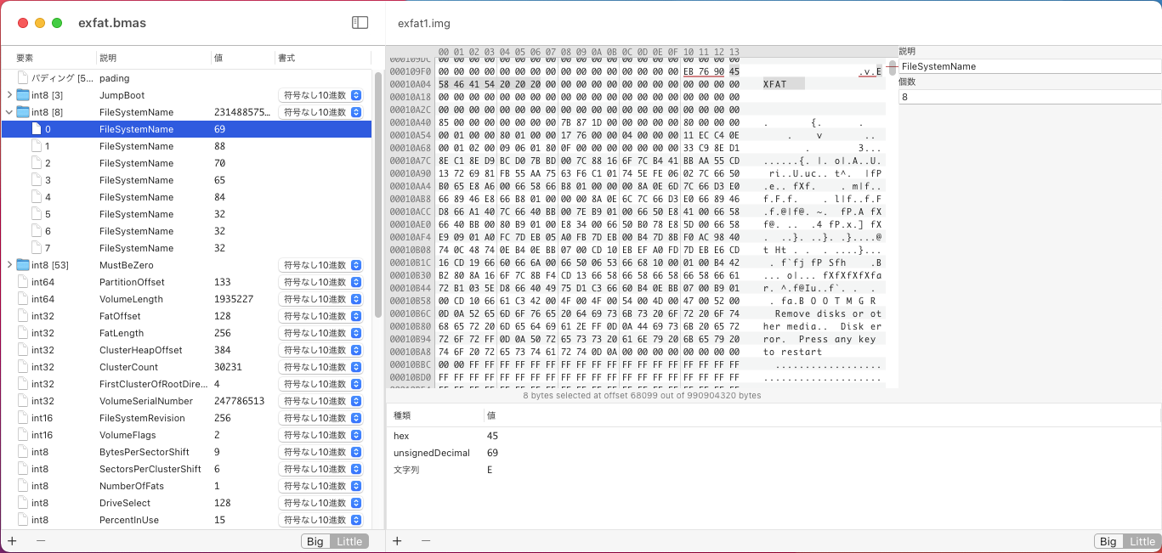This screenshot has height=553, width=1162.
Task: Click the file icon of the VolumeFlags row
Action: pyautogui.click(x=23, y=435)
